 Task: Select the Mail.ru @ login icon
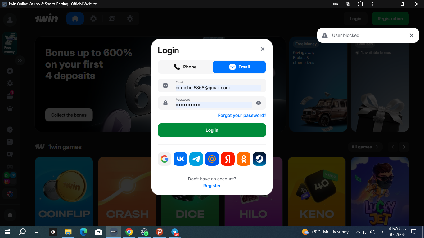coord(212,159)
